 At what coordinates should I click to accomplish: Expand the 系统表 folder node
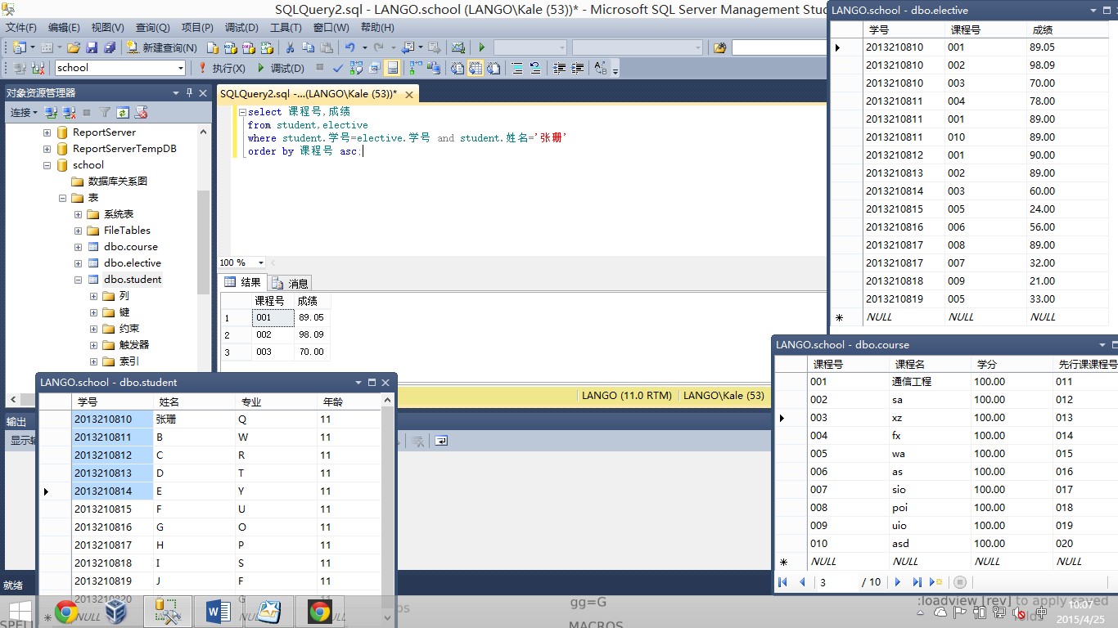[x=78, y=214]
